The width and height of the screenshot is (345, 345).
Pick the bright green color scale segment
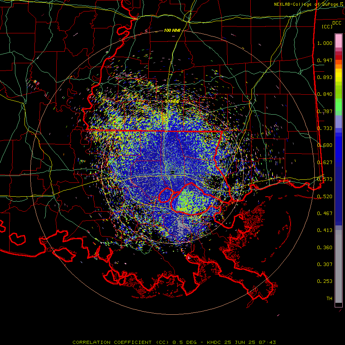coord(338,105)
